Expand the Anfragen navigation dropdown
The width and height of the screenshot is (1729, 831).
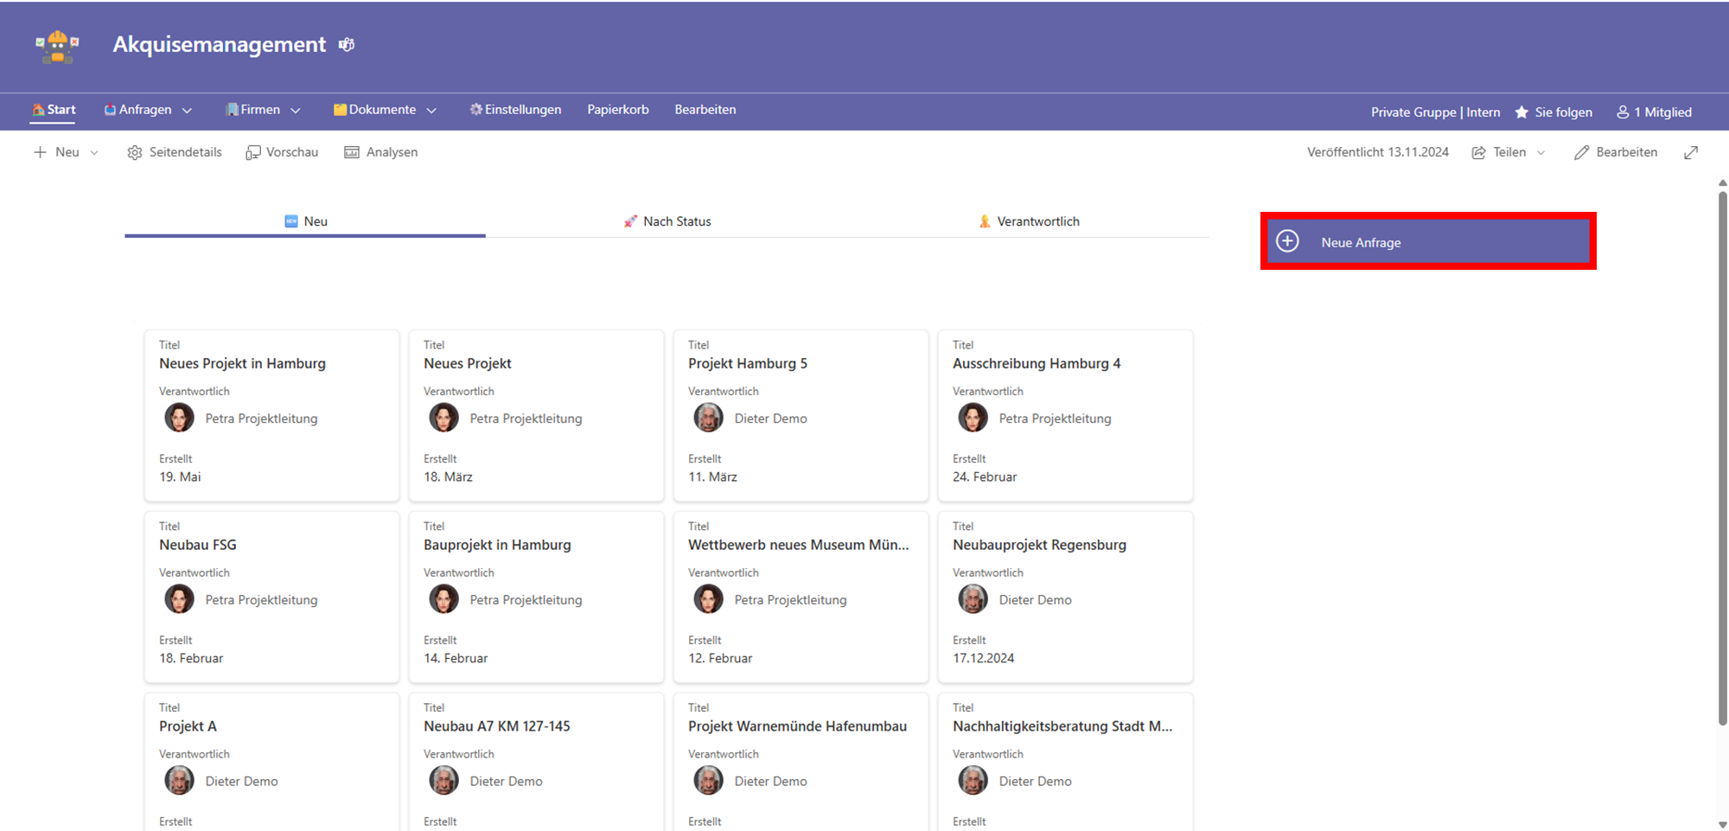187,111
